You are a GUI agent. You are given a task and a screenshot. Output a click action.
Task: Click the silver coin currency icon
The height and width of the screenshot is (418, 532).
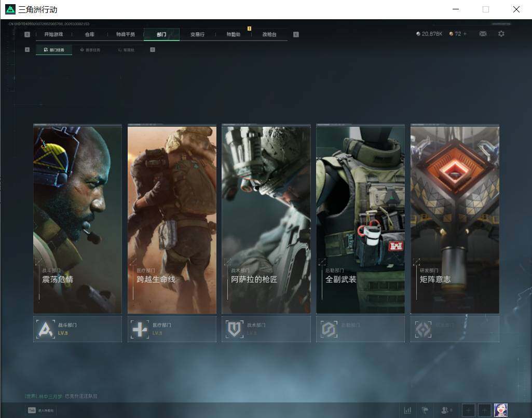point(418,34)
